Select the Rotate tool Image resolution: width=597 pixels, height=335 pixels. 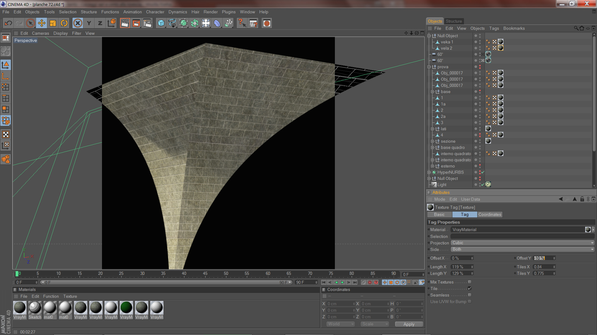coord(64,23)
